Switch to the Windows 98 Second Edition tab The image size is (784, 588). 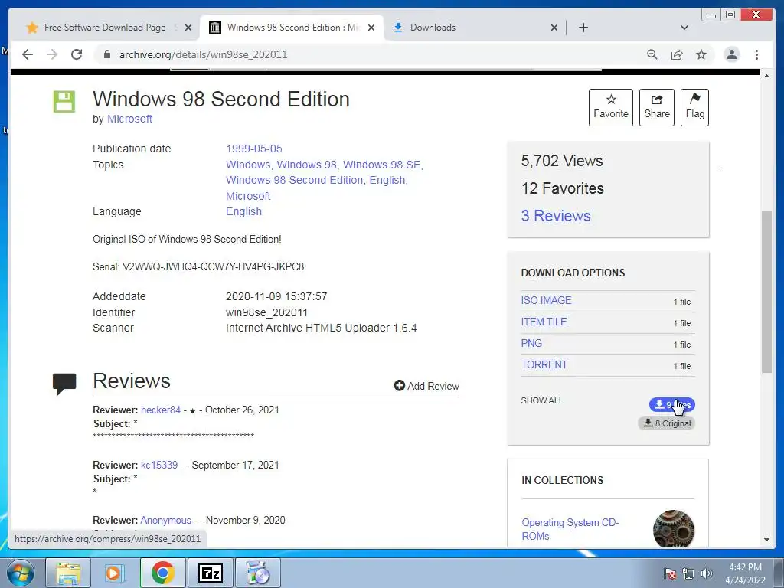tap(292, 28)
